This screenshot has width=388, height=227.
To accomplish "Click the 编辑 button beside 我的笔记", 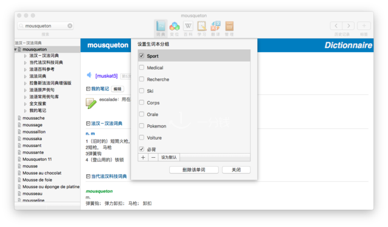I will tap(118, 89).
